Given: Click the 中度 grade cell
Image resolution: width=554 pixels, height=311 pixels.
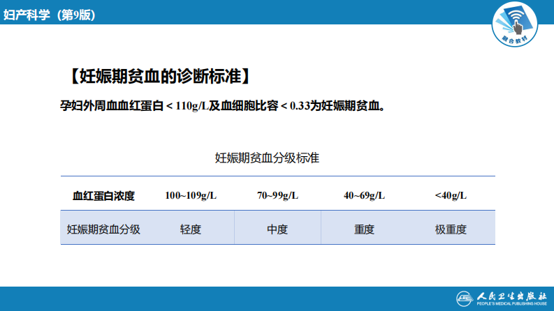Looking at the screenshot, I should pos(277,229).
